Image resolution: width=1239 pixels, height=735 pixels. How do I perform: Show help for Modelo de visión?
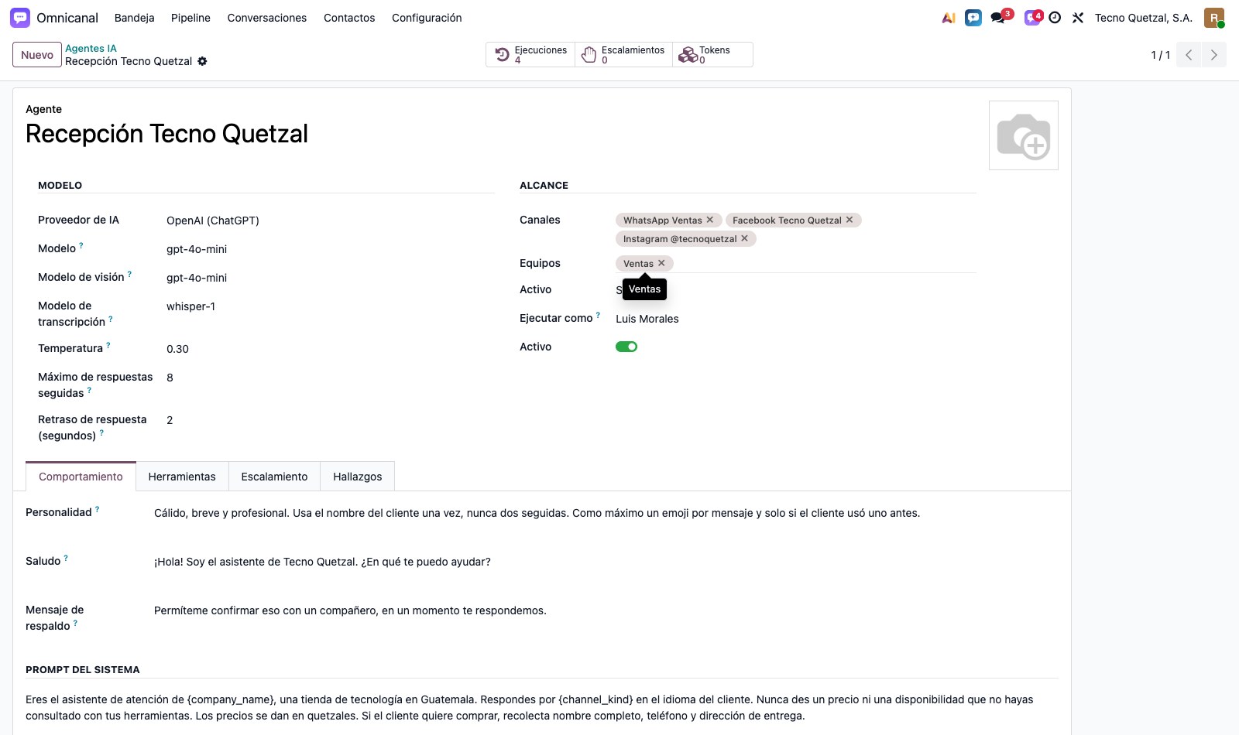(x=129, y=274)
